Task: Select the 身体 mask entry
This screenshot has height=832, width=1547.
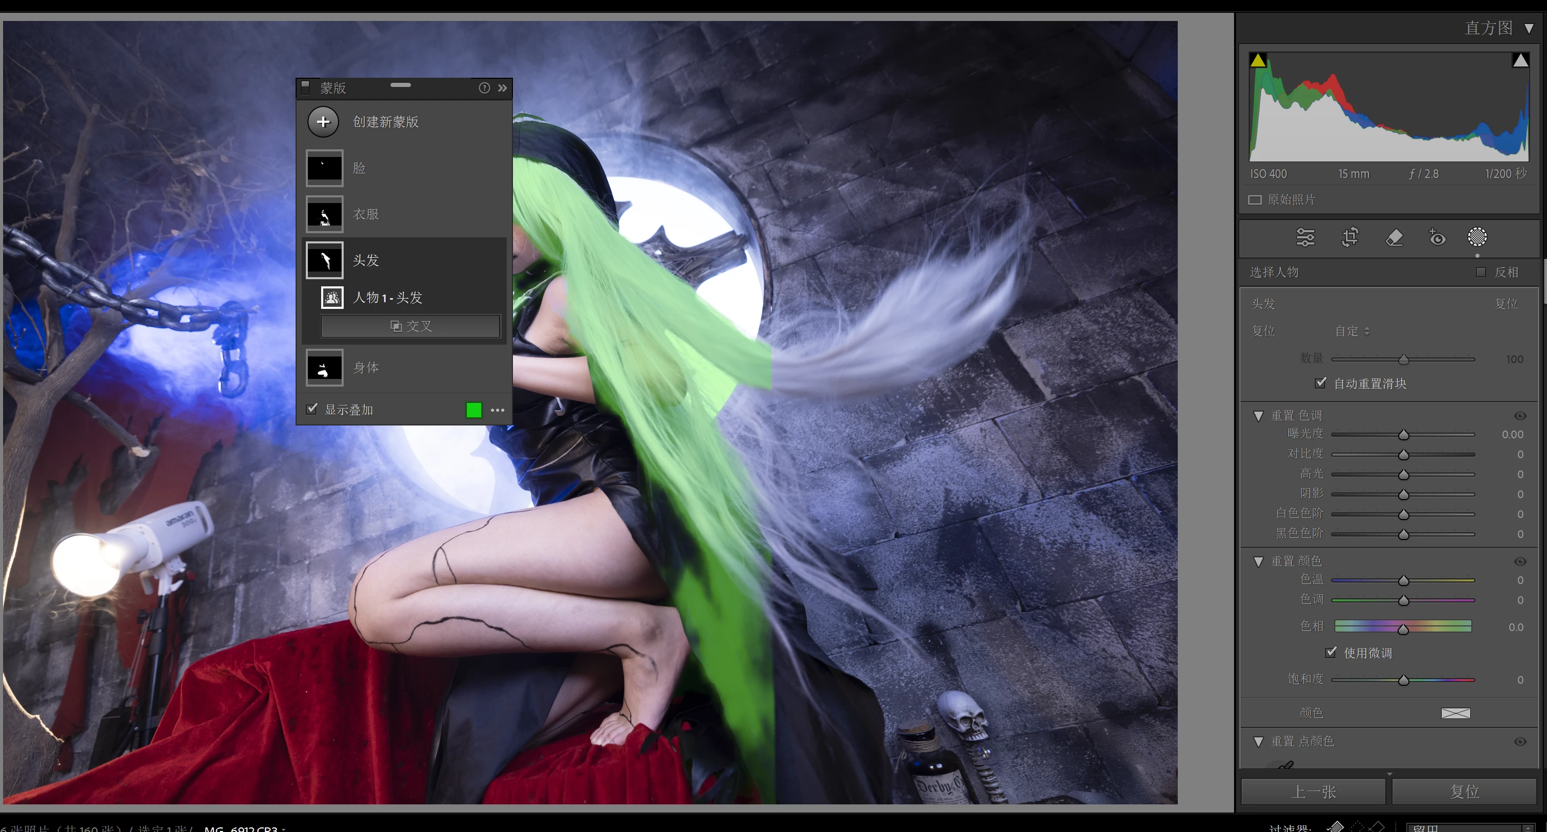Action: pos(366,367)
